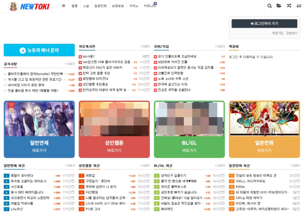Click the new badge on 커뮤니티 menu
Image resolution: width=304 pixels, height=217 pixels.
(155, 3)
